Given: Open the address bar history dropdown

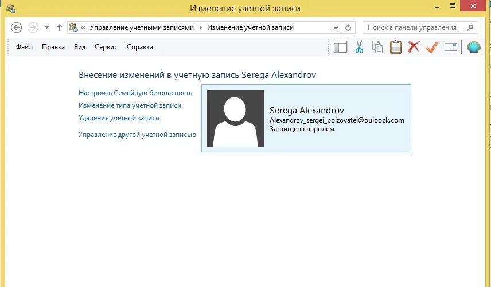Looking at the screenshot, I should point(336,28).
